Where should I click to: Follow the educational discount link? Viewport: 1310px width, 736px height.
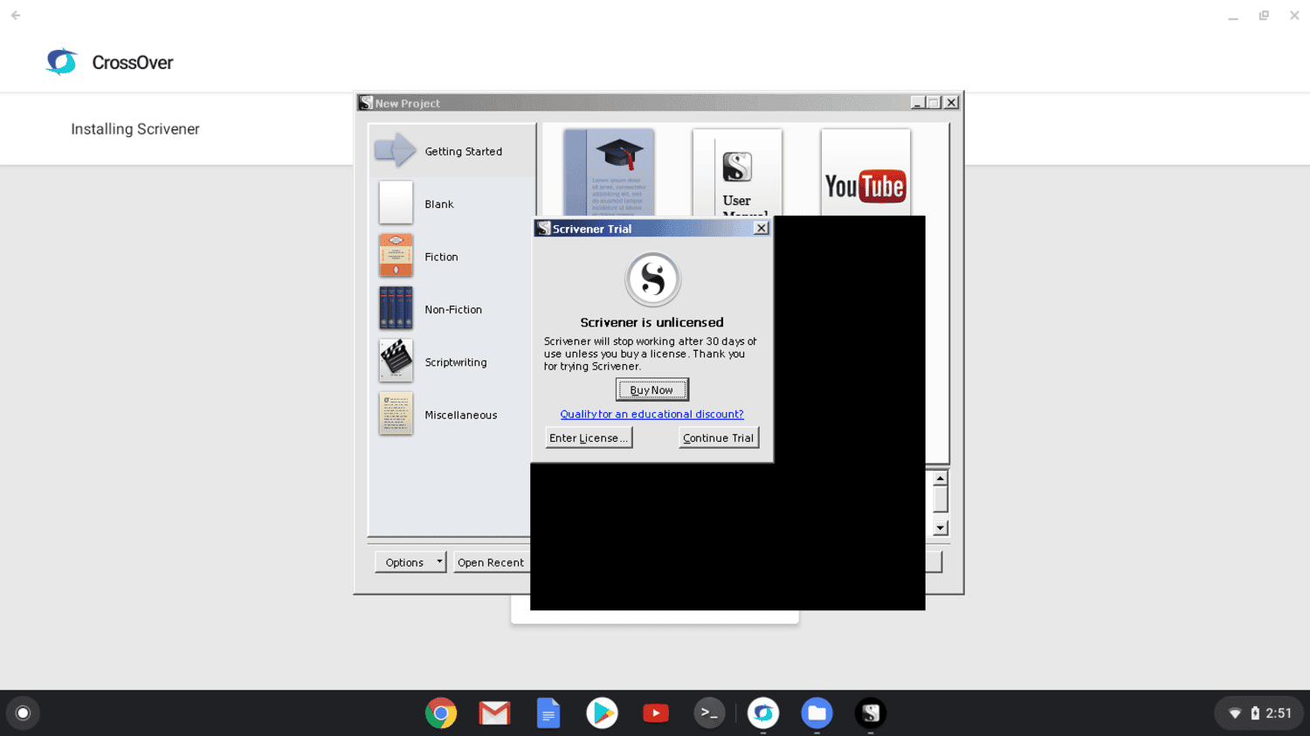point(652,414)
